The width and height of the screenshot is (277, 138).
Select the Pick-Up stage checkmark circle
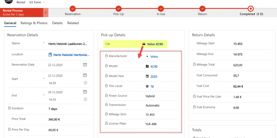click(x=119, y=8)
